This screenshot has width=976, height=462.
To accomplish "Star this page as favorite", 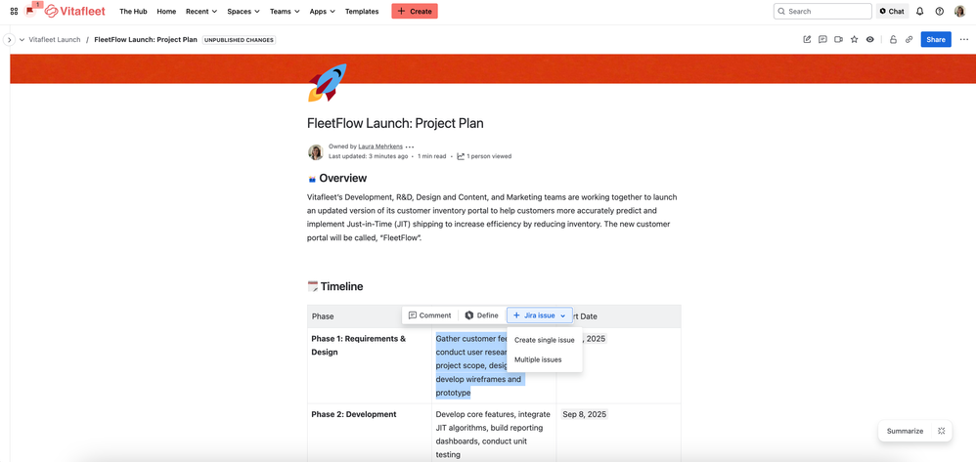I will (854, 39).
